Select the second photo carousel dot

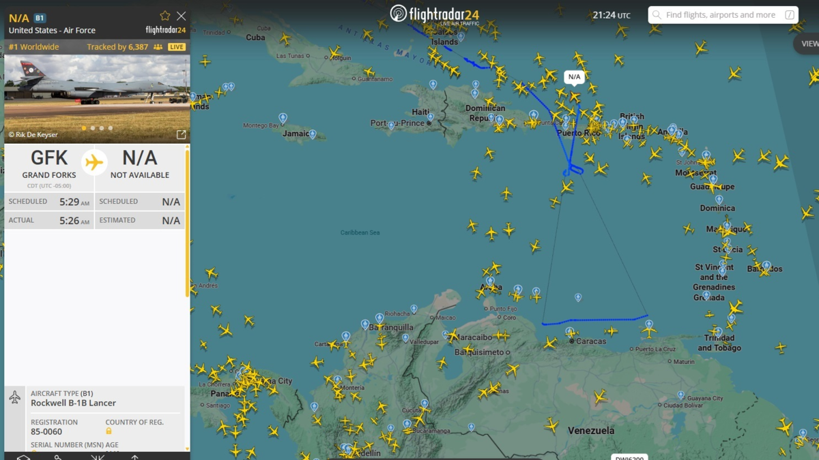point(93,128)
